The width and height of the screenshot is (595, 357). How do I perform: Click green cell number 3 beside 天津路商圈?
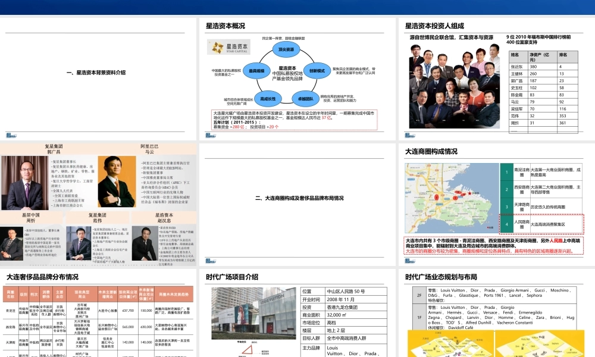(506, 207)
